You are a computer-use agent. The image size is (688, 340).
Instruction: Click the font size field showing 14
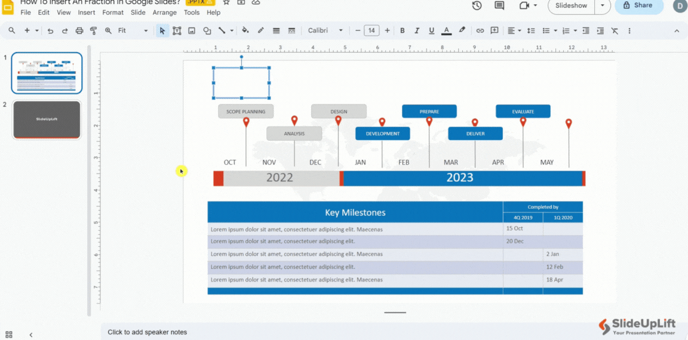(x=371, y=30)
